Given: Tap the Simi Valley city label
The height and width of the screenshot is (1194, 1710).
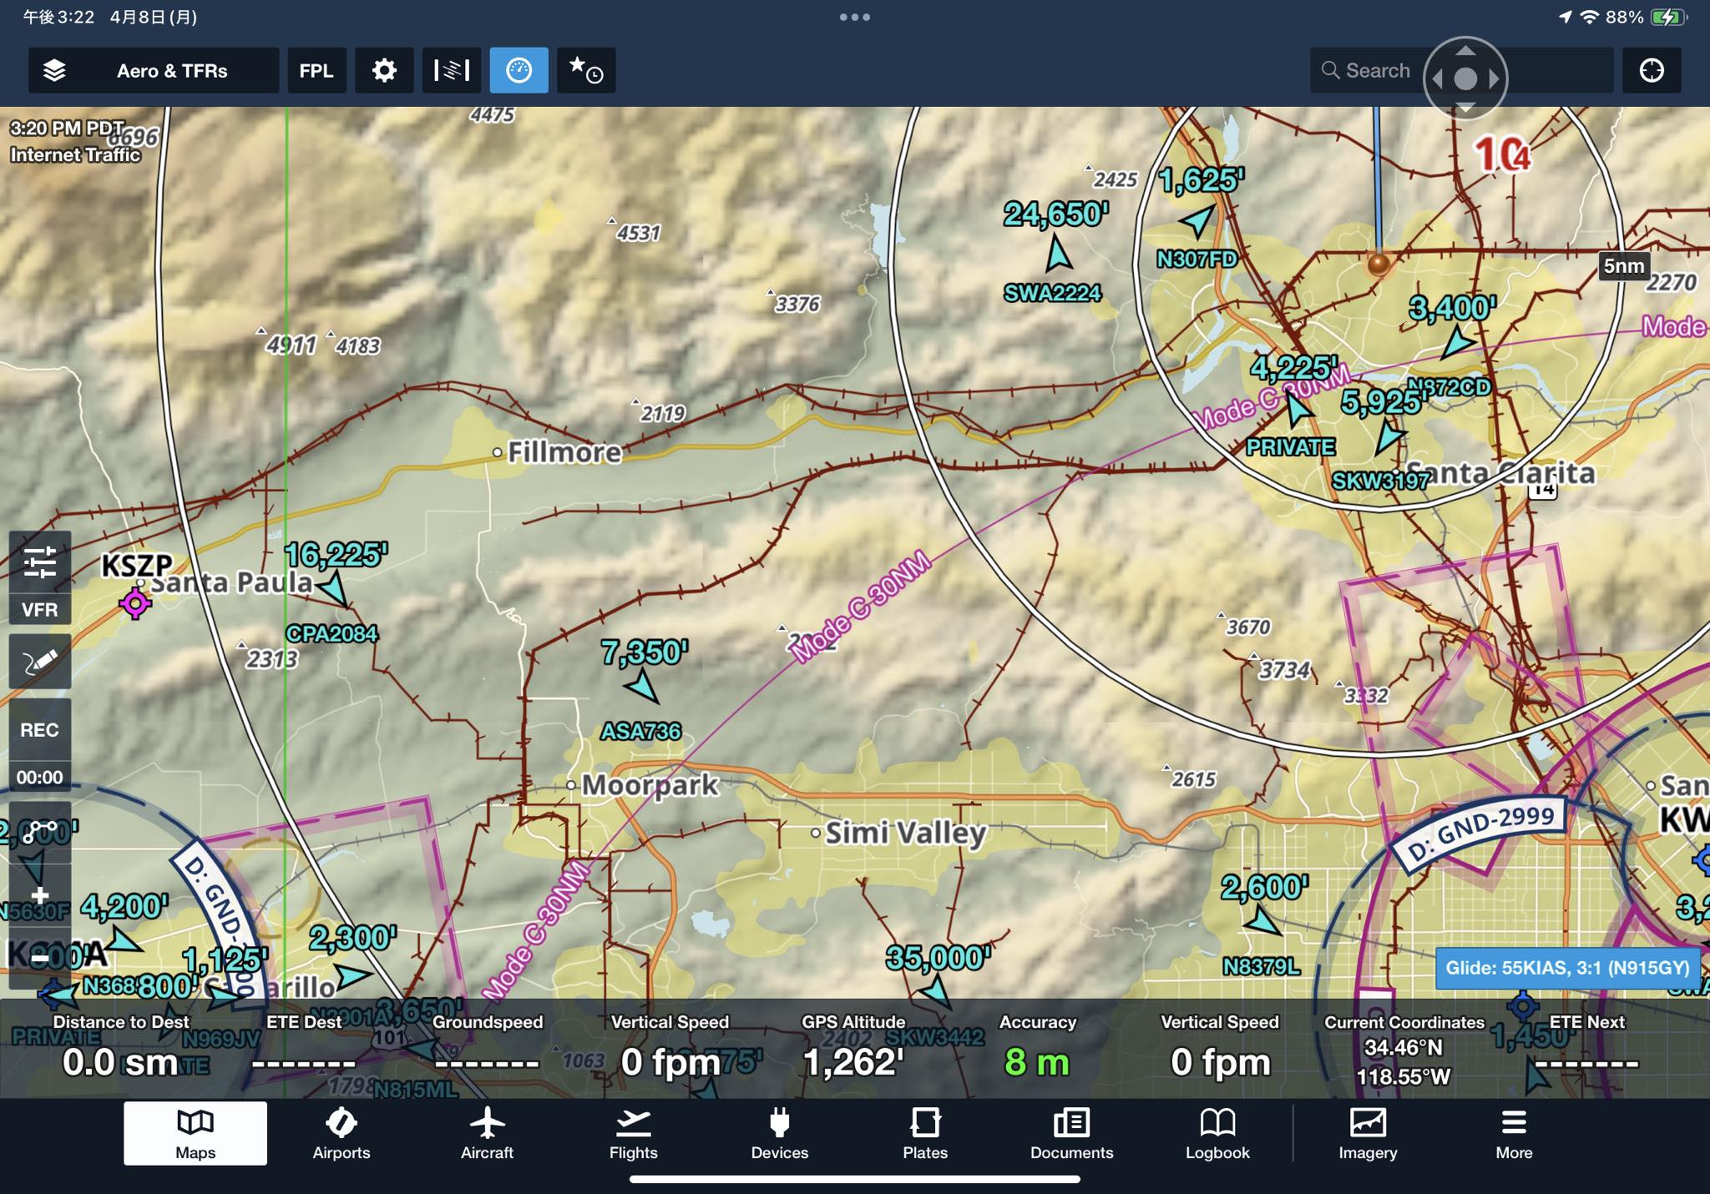Looking at the screenshot, I should point(905,833).
